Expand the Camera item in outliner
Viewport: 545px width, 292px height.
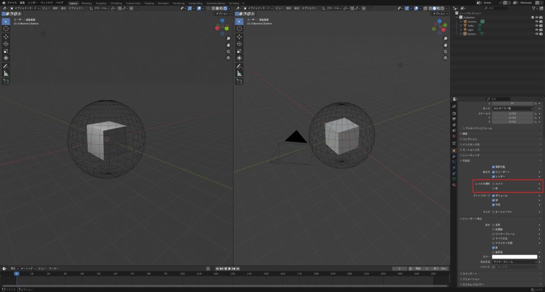click(461, 21)
